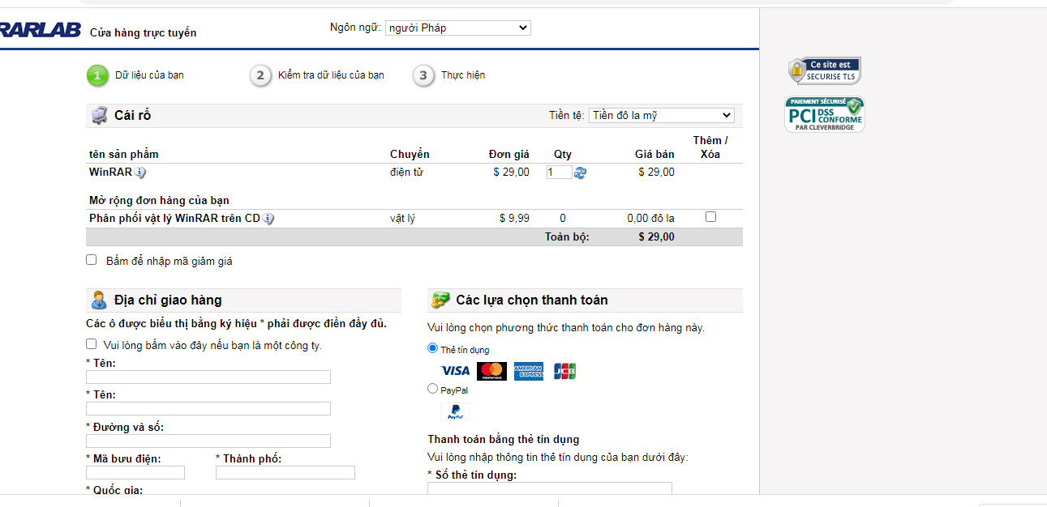The width and height of the screenshot is (1047, 507).
Task: Open the info icon next to WinRAR
Action: tap(140, 173)
